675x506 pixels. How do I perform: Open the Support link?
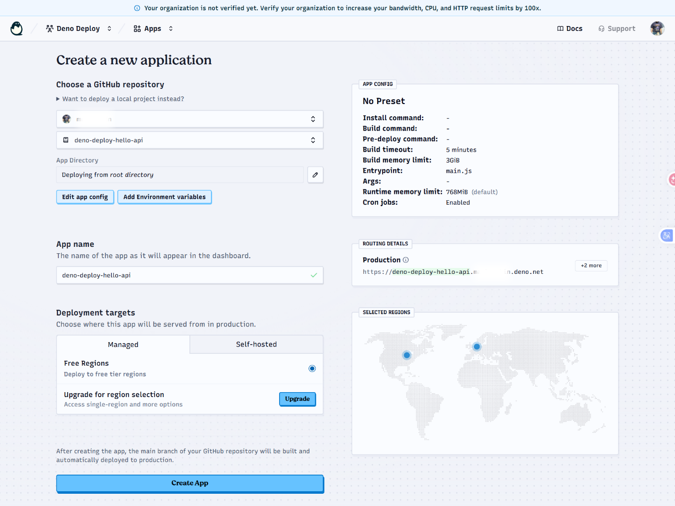click(x=617, y=28)
